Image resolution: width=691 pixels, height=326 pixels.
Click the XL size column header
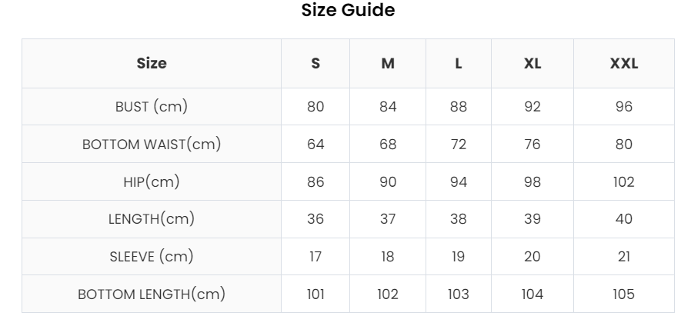532,64
